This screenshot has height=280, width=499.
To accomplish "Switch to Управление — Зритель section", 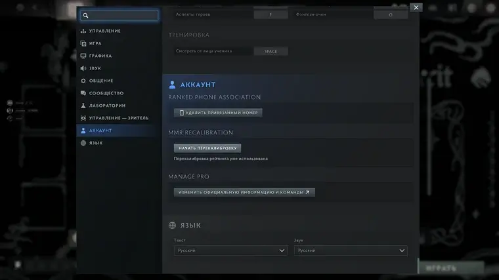I will click(x=118, y=118).
